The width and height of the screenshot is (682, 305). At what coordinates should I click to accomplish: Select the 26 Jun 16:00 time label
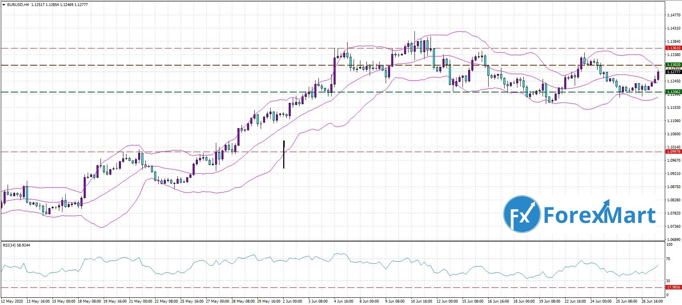(651, 301)
